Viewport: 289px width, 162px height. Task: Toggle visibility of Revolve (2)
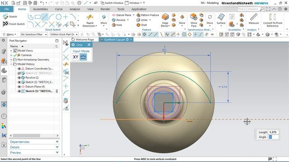point(19,77)
